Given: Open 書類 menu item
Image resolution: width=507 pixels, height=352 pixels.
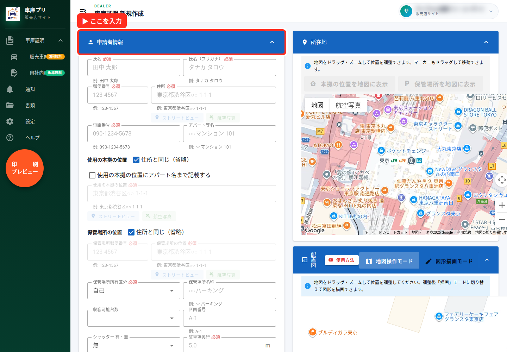Looking at the screenshot, I should click(x=35, y=105).
